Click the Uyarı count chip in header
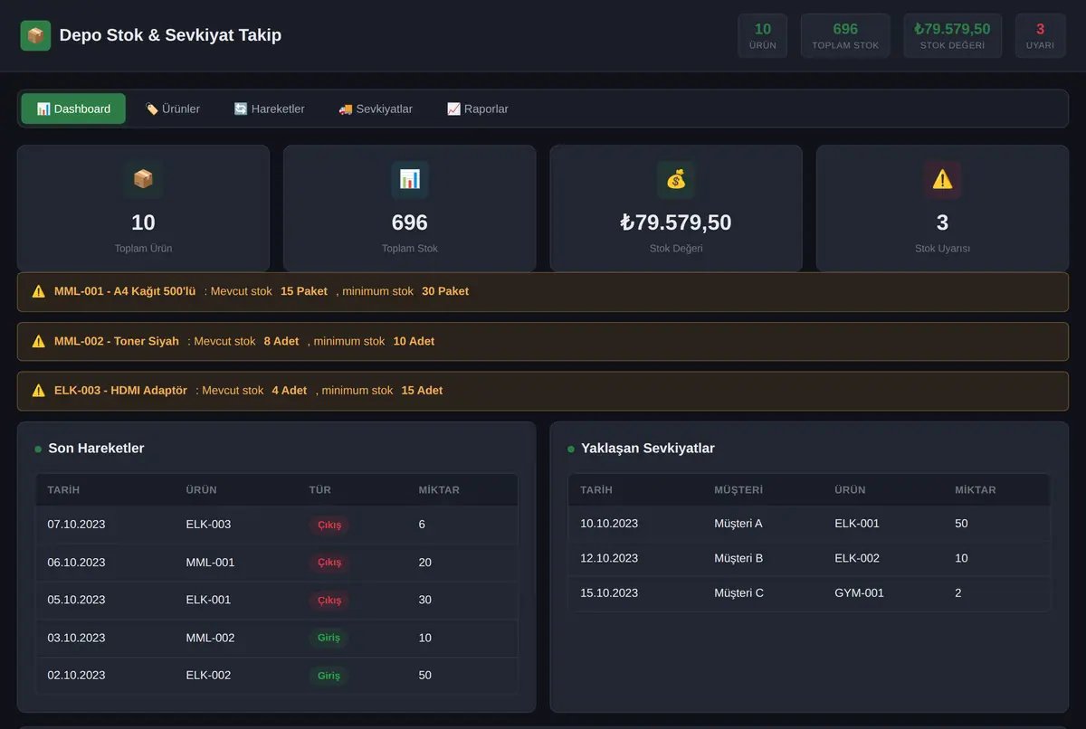Image resolution: width=1086 pixels, height=729 pixels. [1040, 36]
